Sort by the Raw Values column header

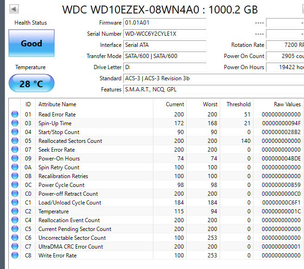tap(279, 104)
